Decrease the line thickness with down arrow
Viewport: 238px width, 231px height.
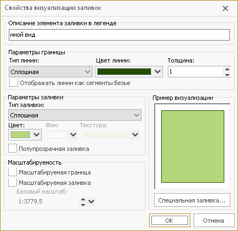coord(227,75)
